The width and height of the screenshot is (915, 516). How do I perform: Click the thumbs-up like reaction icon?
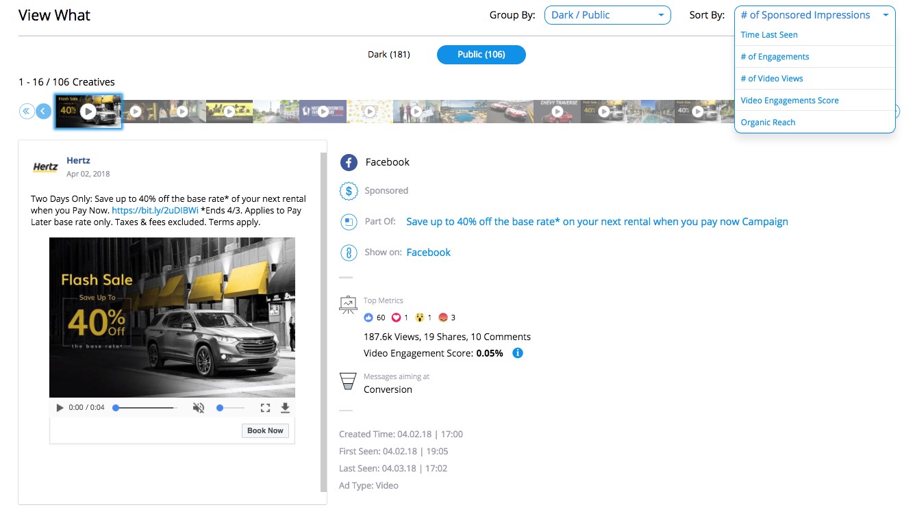368,318
